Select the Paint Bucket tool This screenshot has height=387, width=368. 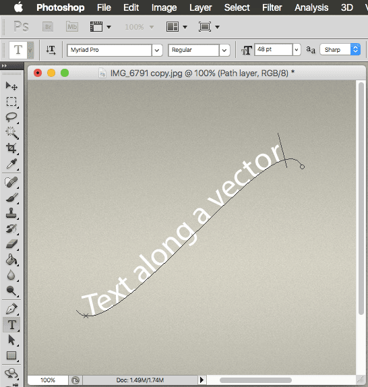point(11,260)
